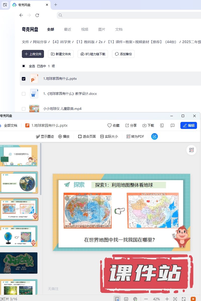Click the fit-to-window icon in status bar
The height and width of the screenshot is (301, 201).
point(175,299)
